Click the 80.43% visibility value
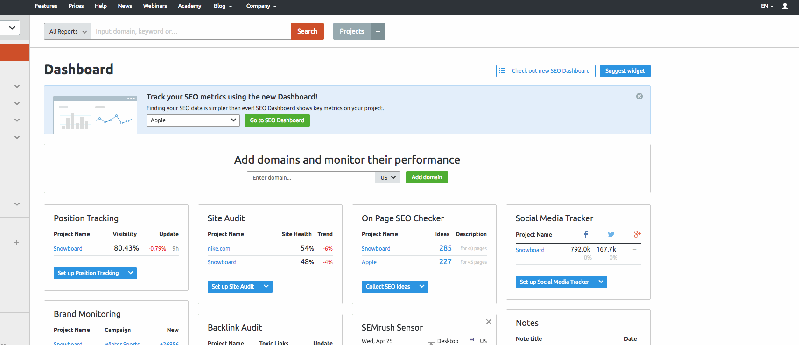Viewport: 799px width, 345px height. (126, 248)
